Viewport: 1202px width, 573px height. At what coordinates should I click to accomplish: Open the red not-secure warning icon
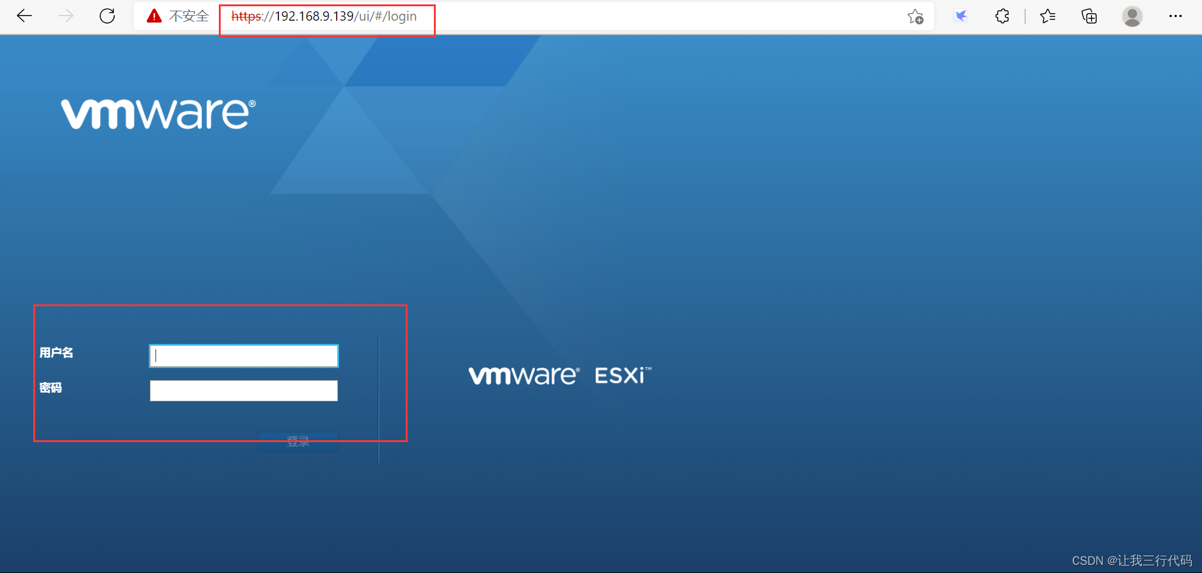(154, 16)
